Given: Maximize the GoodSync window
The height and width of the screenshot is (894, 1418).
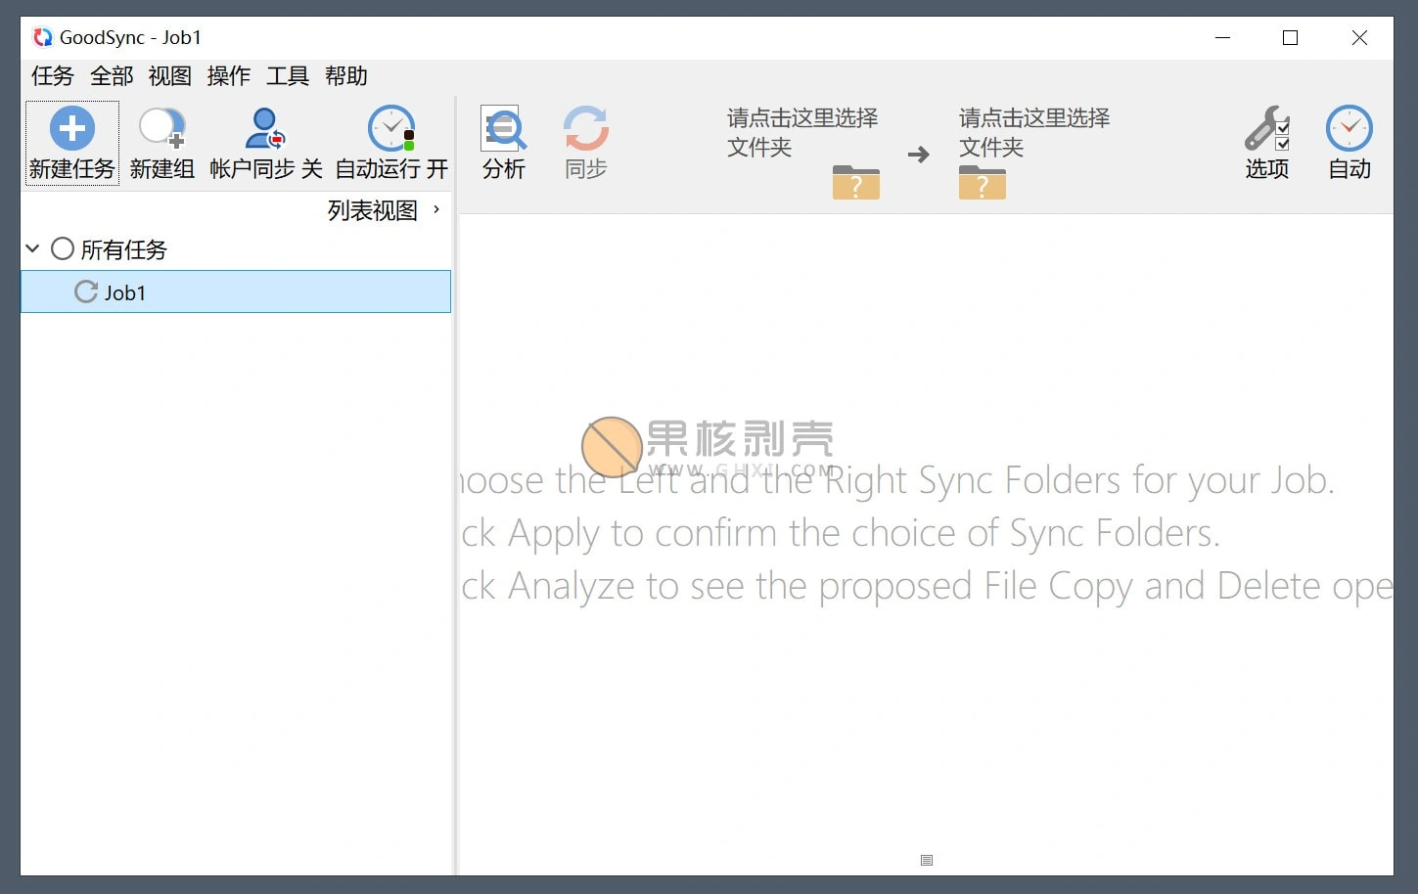Looking at the screenshot, I should (x=1290, y=37).
